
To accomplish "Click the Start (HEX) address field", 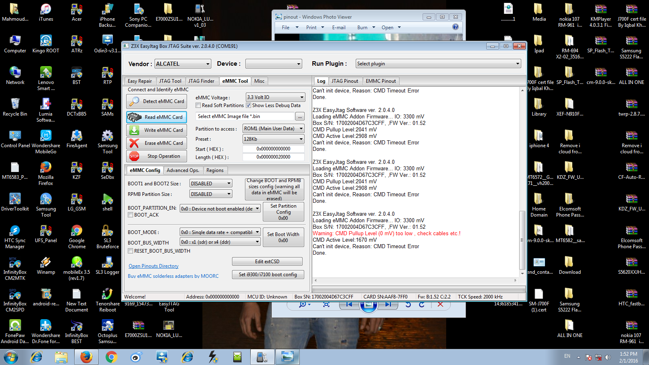I will pos(273,149).
